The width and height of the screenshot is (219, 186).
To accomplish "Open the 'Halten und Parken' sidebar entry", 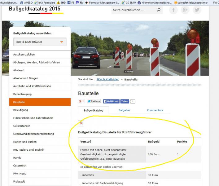I will pyautogui.click(x=25, y=142).
